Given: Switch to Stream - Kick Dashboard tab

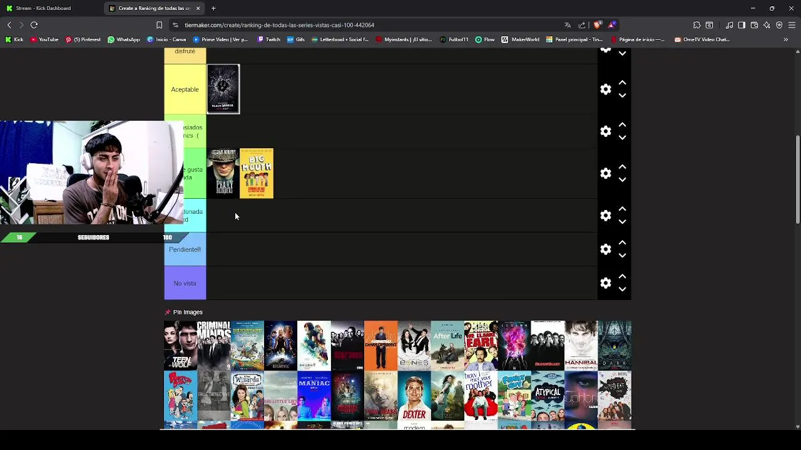Looking at the screenshot, I should [x=50, y=8].
